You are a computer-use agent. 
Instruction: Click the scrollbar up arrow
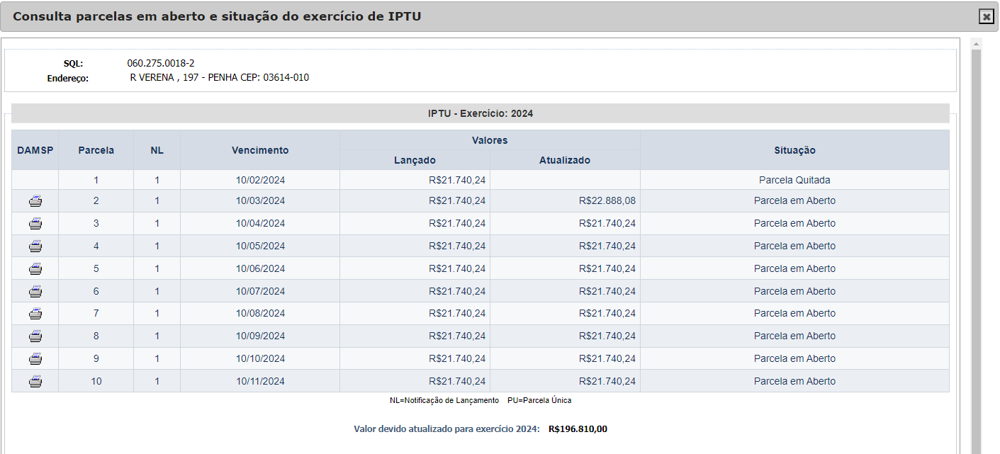pos(976,44)
